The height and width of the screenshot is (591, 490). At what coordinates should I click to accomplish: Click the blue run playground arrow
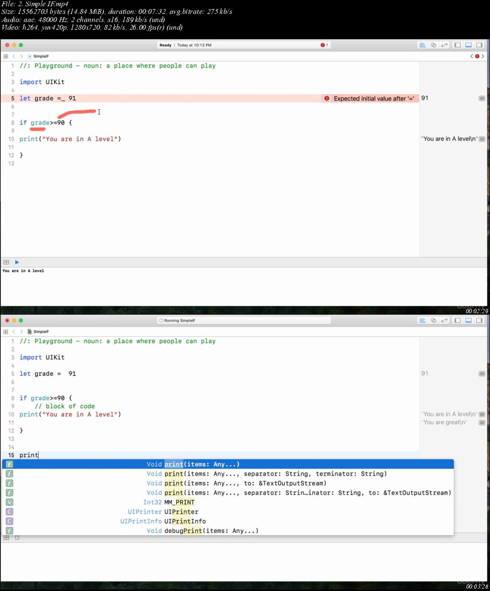pyautogui.click(x=17, y=262)
